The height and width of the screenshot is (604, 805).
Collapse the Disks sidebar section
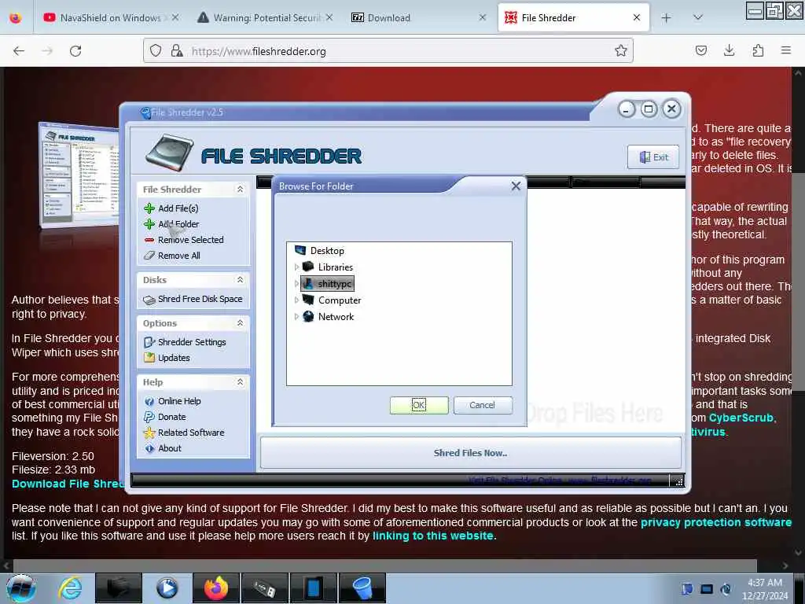point(240,280)
